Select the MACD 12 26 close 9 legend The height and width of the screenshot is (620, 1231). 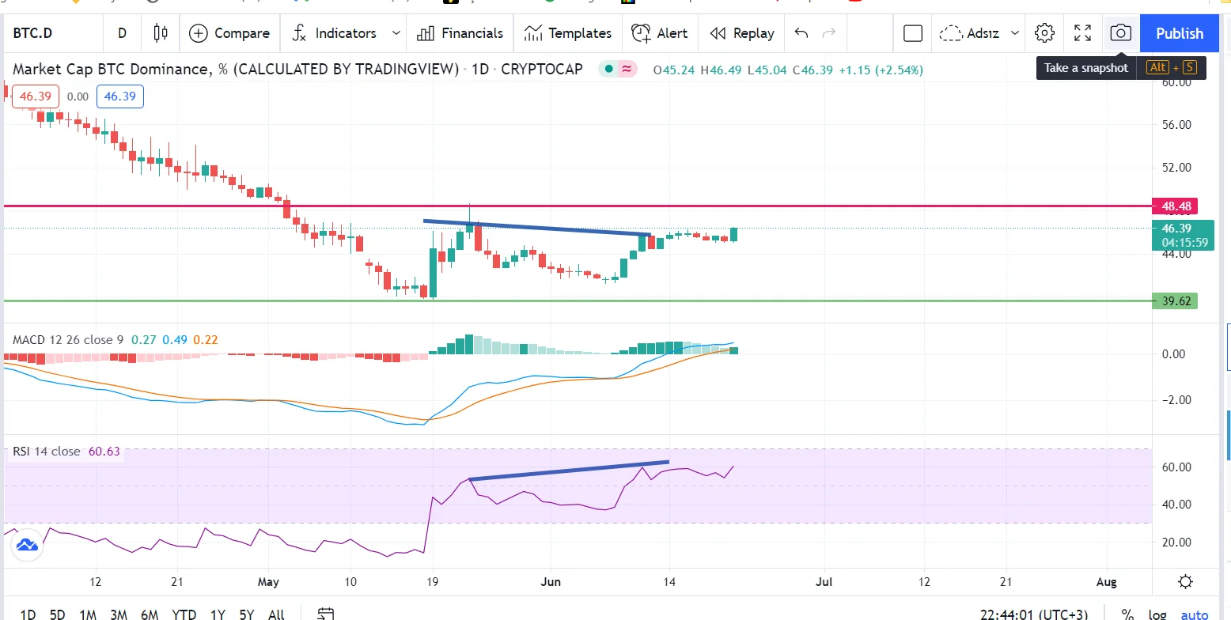(x=68, y=340)
